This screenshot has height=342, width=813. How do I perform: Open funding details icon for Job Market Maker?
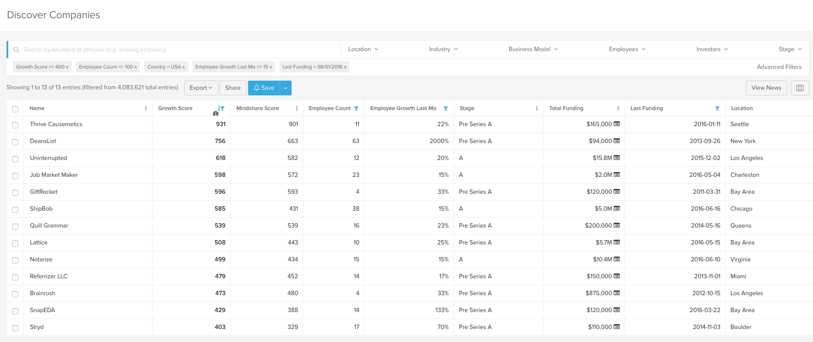tap(617, 175)
